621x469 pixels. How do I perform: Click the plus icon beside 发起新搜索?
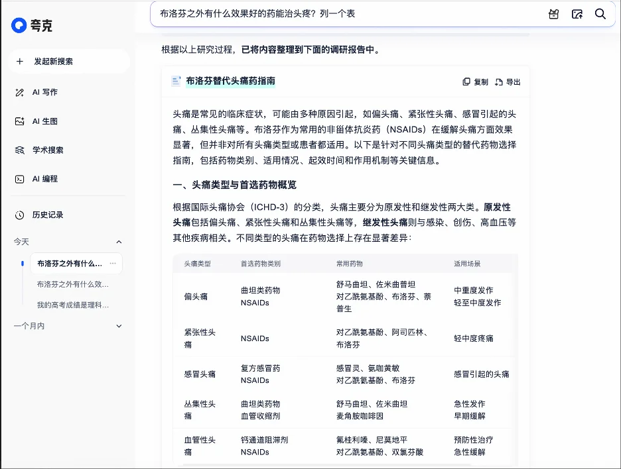(x=19, y=62)
